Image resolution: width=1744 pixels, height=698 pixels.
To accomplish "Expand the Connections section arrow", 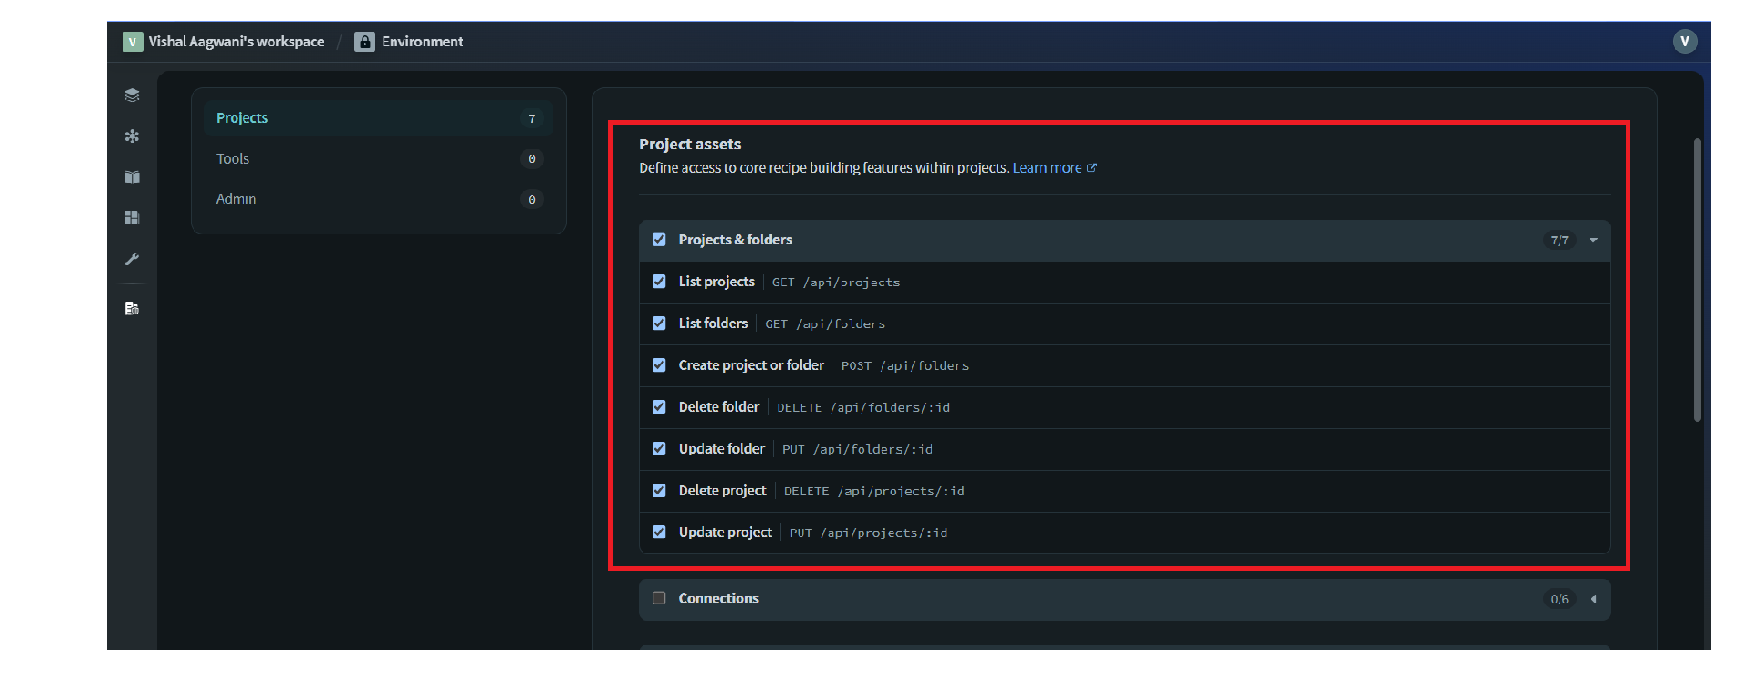I will [1593, 599].
